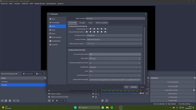The image size is (196, 110).
Task: Click Cancelar in the Configurações dialog
Action: point(134,87)
